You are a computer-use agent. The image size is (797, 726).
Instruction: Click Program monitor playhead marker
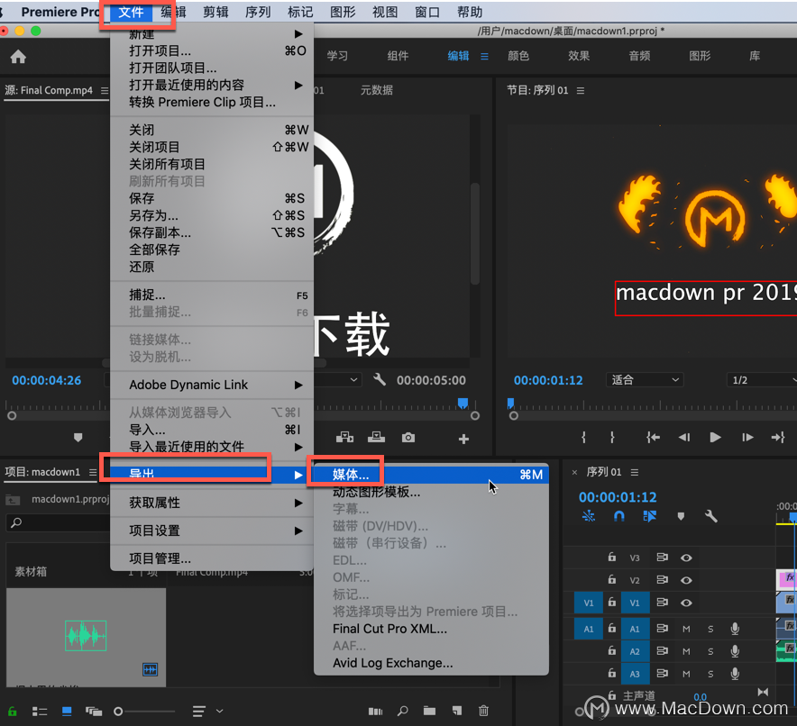click(510, 404)
